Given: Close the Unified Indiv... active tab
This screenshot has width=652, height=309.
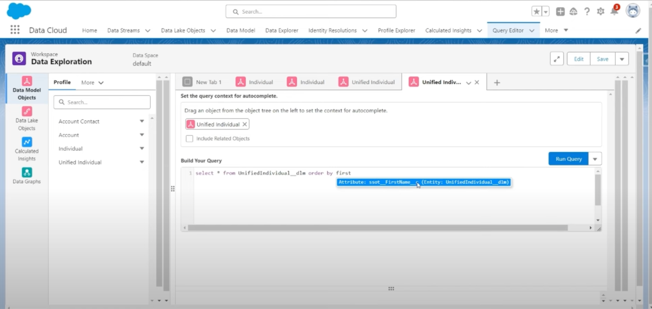Looking at the screenshot, I should coord(477,82).
